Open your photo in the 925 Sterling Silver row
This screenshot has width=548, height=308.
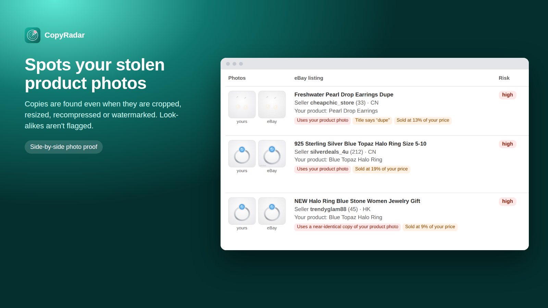tap(242, 154)
